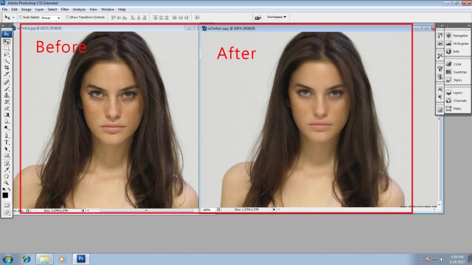The width and height of the screenshot is (472, 265).
Task: Tick Show Transform Controls checkbox
Action: point(68,17)
